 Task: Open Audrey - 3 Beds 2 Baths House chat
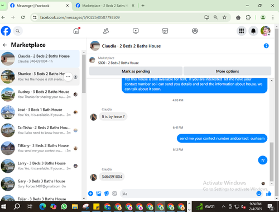[x=40, y=95]
